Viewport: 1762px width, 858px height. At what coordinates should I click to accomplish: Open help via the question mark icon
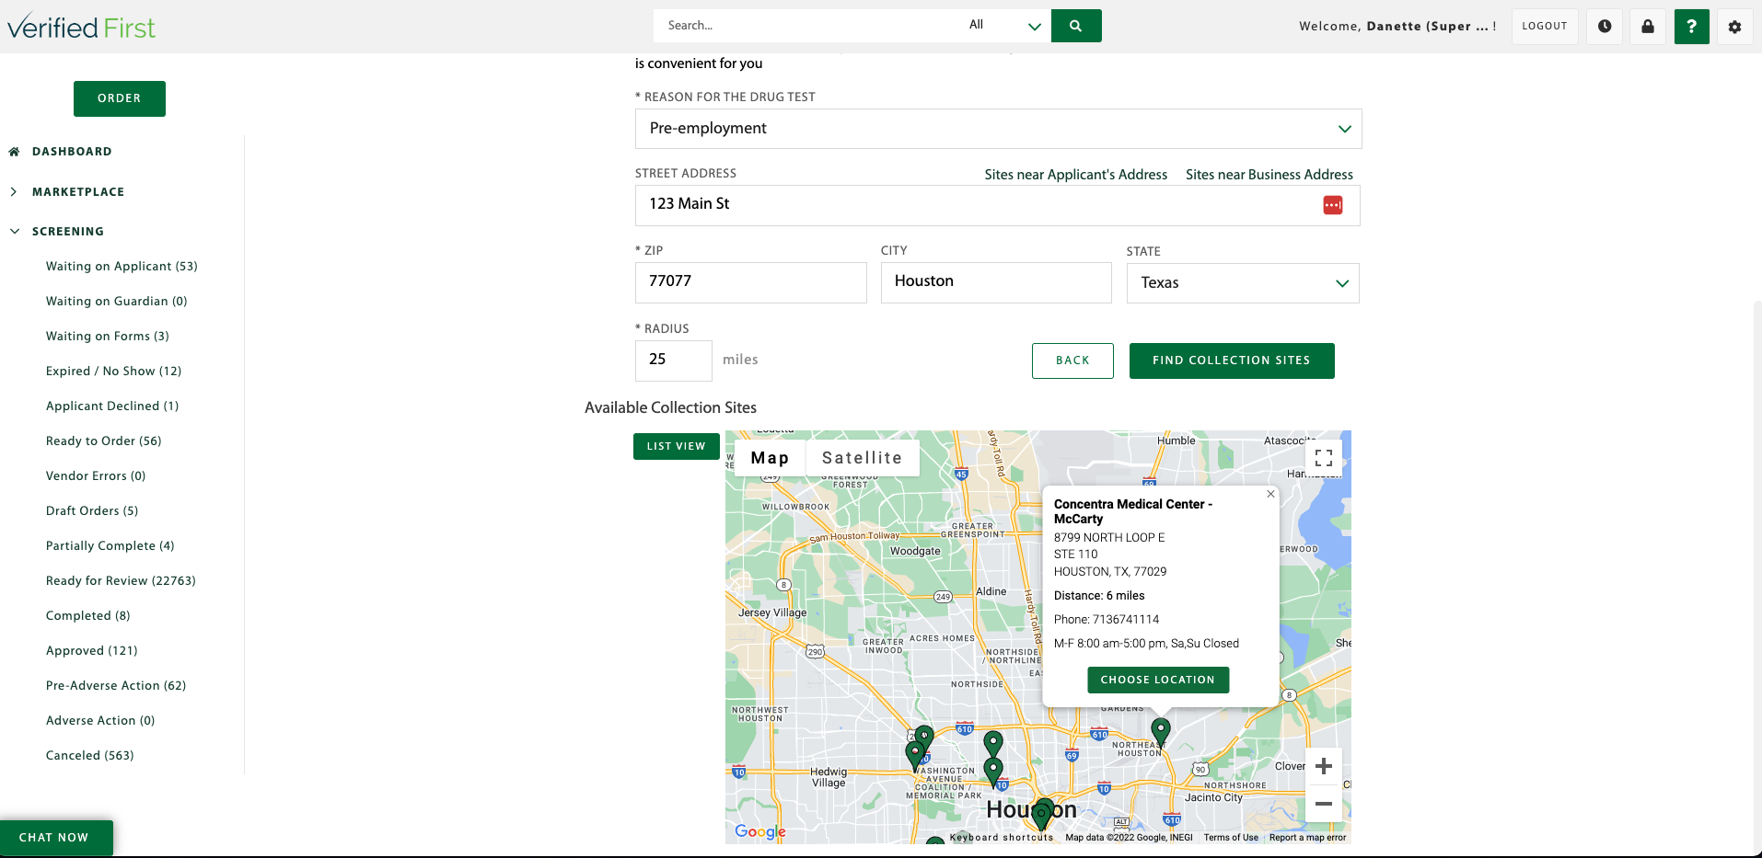coord(1691,26)
